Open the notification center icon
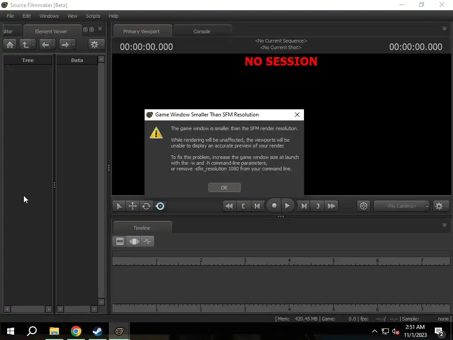This screenshot has width=453, height=340. click(439, 331)
